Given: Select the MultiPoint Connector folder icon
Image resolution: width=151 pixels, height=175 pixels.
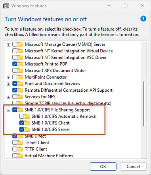Looking at the screenshot, I should pos(20,77).
